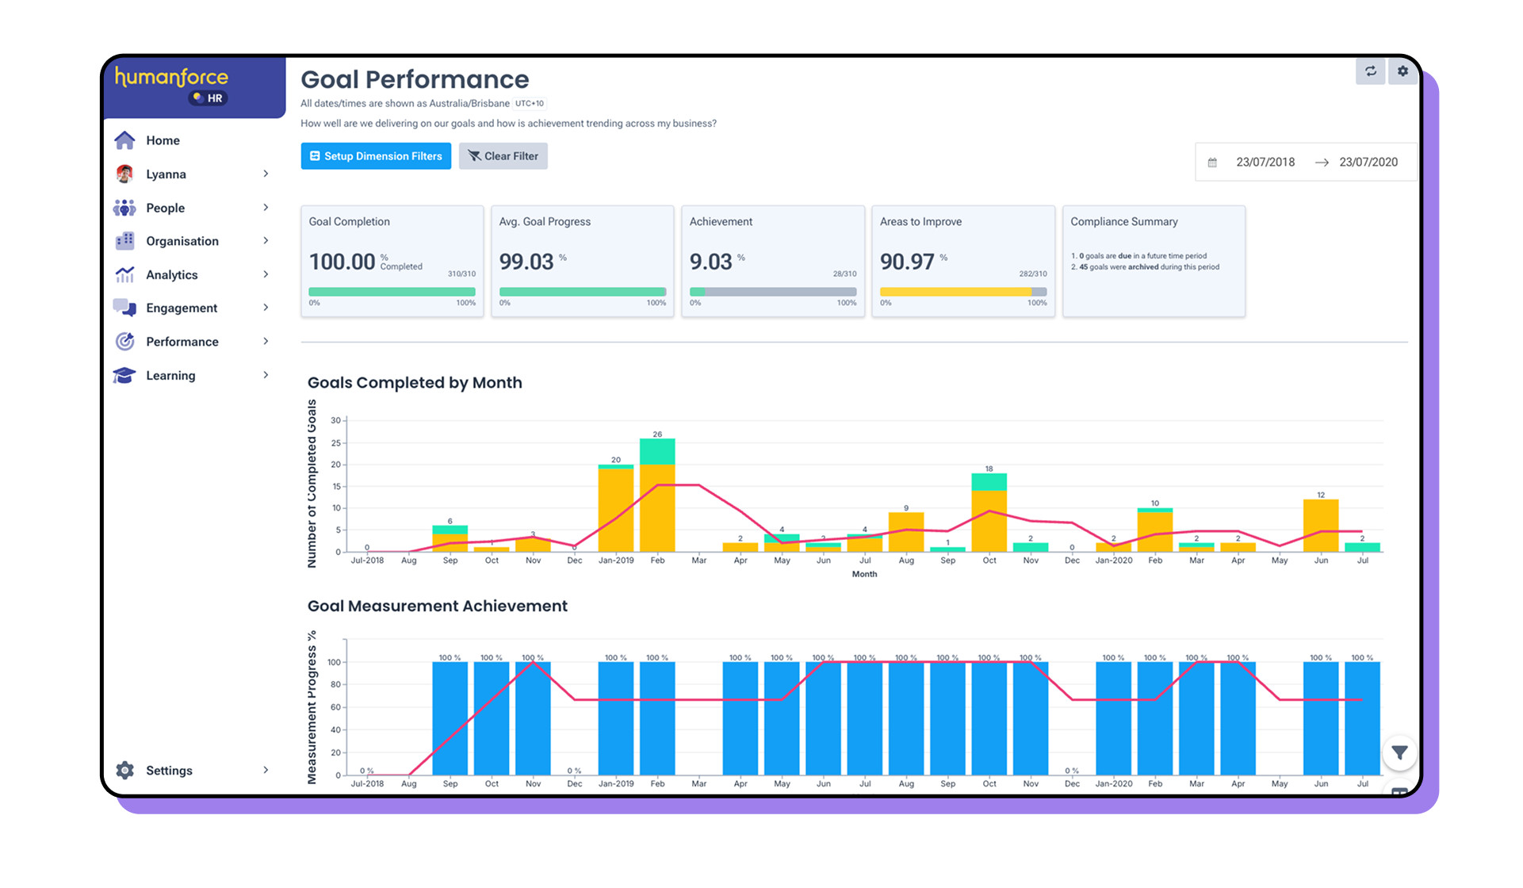Click the Performance target icon

click(x=124, y=342)
